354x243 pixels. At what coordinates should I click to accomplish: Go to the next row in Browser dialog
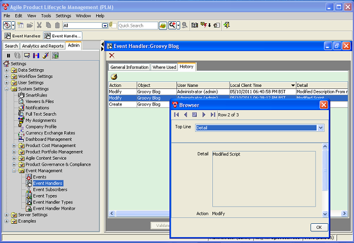[x=204, y=115]
